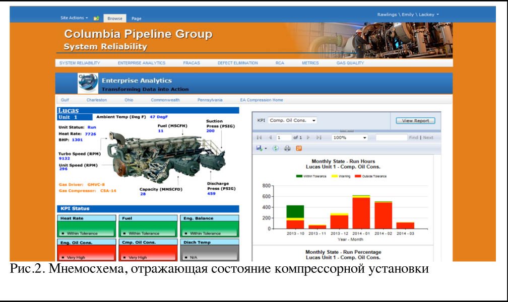Image resolution: width=508 pixels, height=302 pixels.
Task: Click the Pennsylvania region link
Action: 210,100
